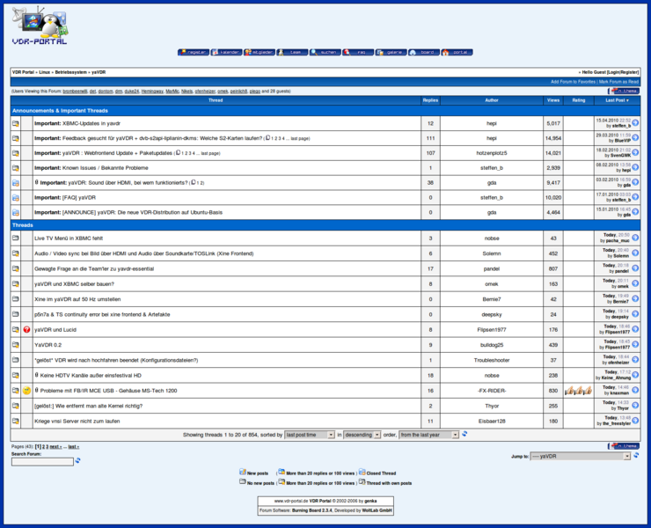Click folder status icon for Gewagte Frage thread
This screenshot has height=528, width=651.
(x=16, y=268)
